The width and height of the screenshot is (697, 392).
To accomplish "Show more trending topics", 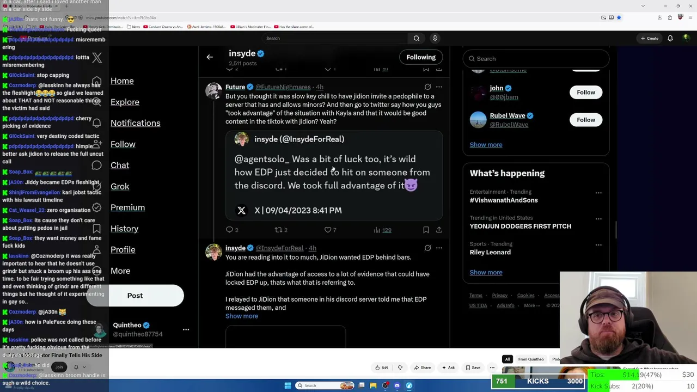I will click(486, 272).
